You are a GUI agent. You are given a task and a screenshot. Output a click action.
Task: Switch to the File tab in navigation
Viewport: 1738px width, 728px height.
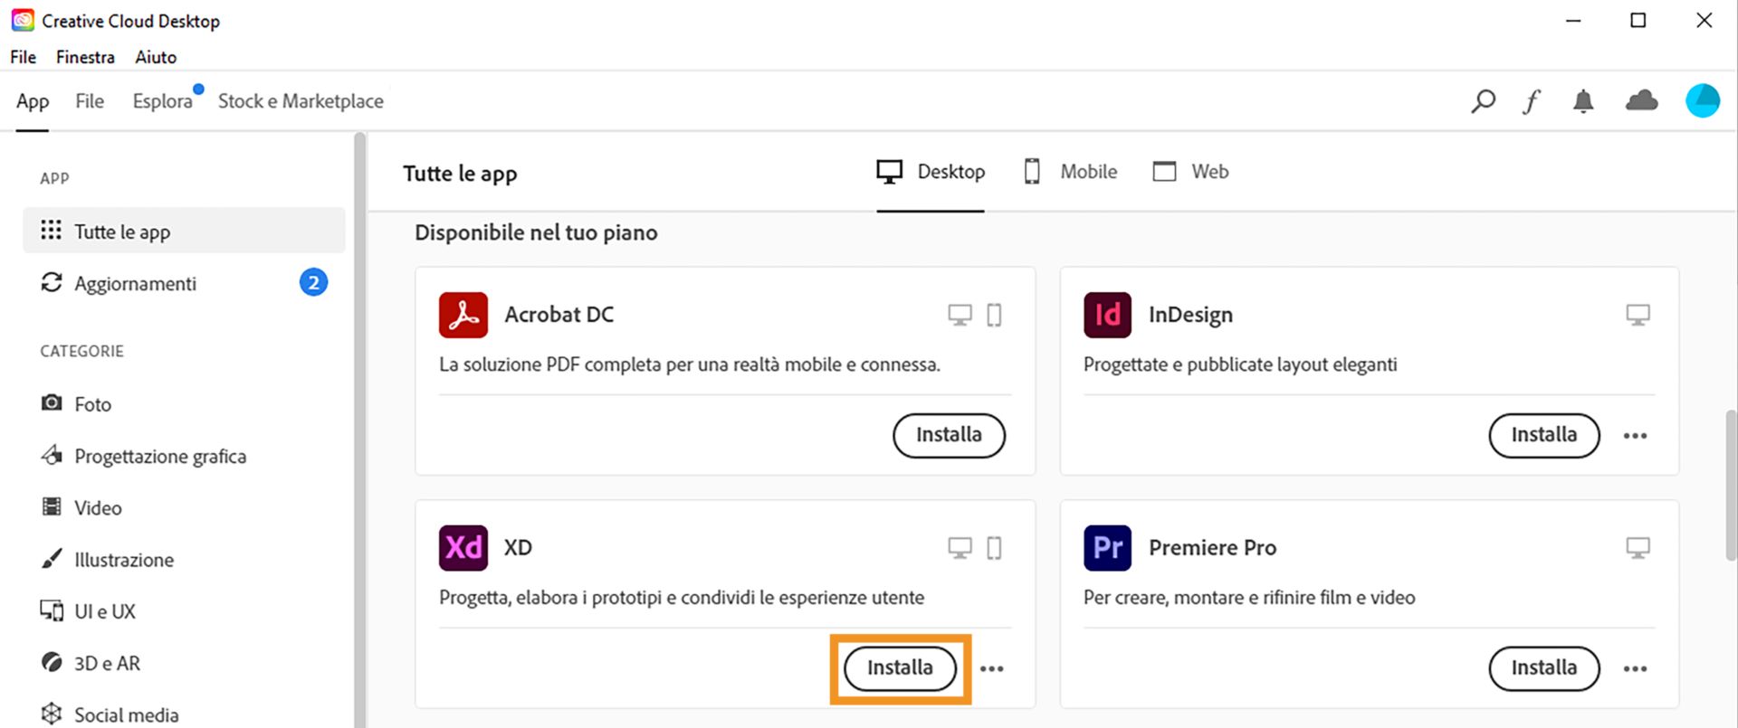(x=89, y=101)
